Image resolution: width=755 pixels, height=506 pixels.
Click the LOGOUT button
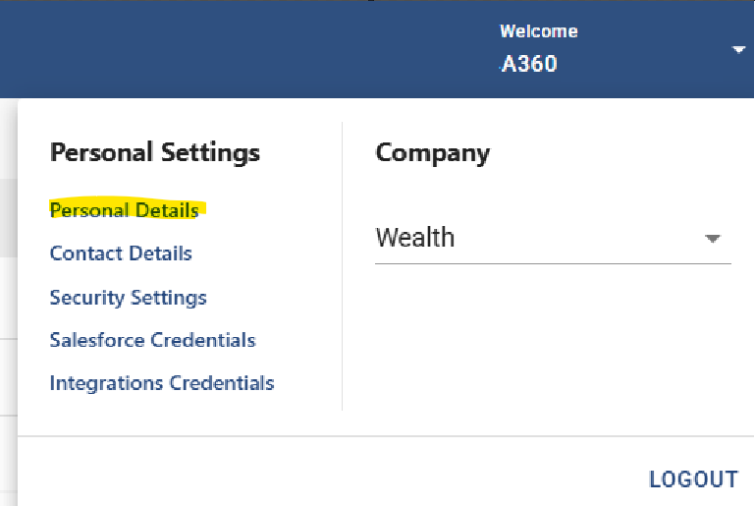click(693, 479)
